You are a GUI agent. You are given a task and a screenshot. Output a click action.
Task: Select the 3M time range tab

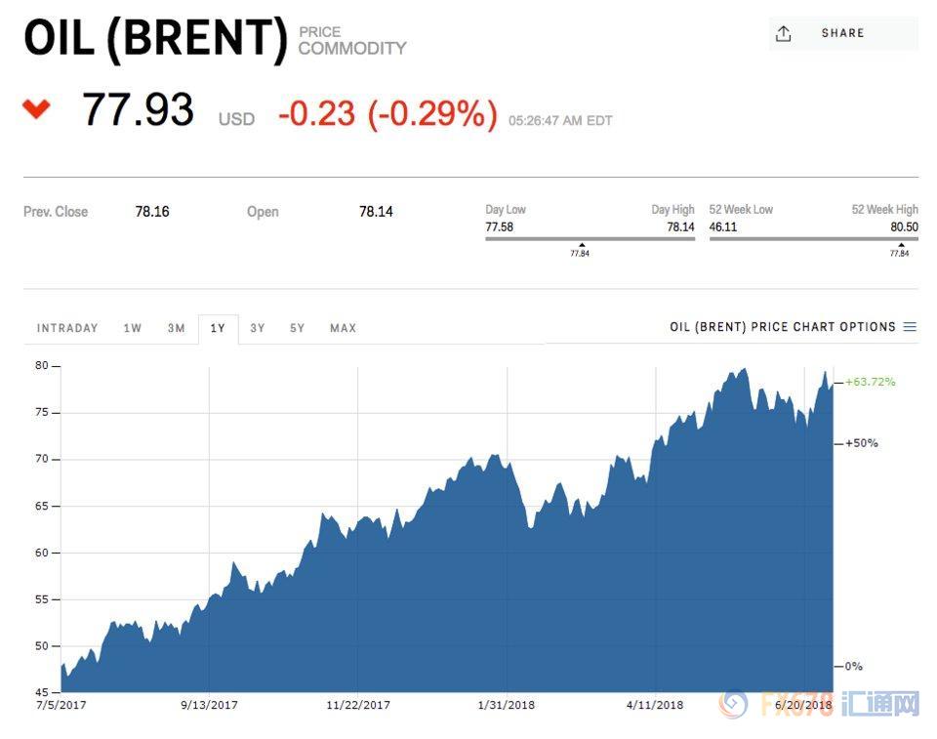[x=176, y=328]
